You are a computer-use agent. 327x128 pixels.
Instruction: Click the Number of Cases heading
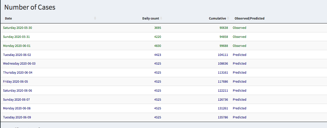30,8
